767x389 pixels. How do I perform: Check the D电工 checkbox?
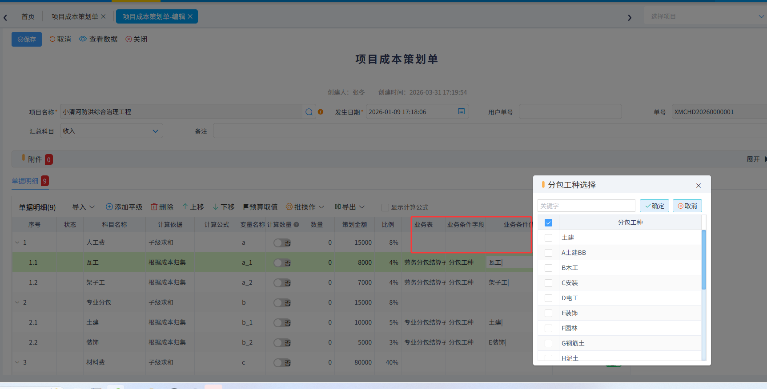(x=548, y=298)
